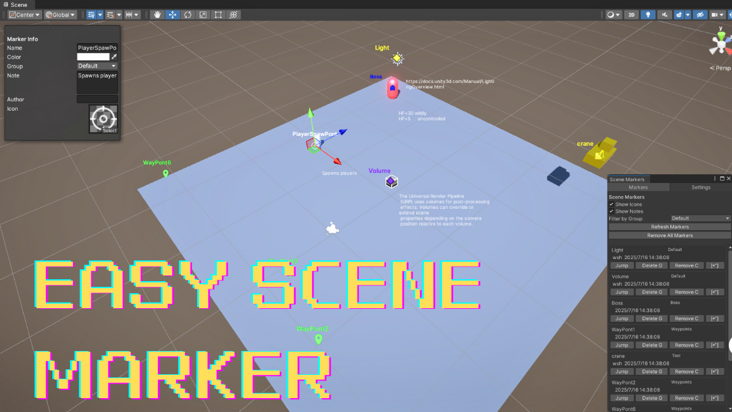732x412 pixels.
Task: Open the eyedropper color picker
Action: [x=114, y=57]
